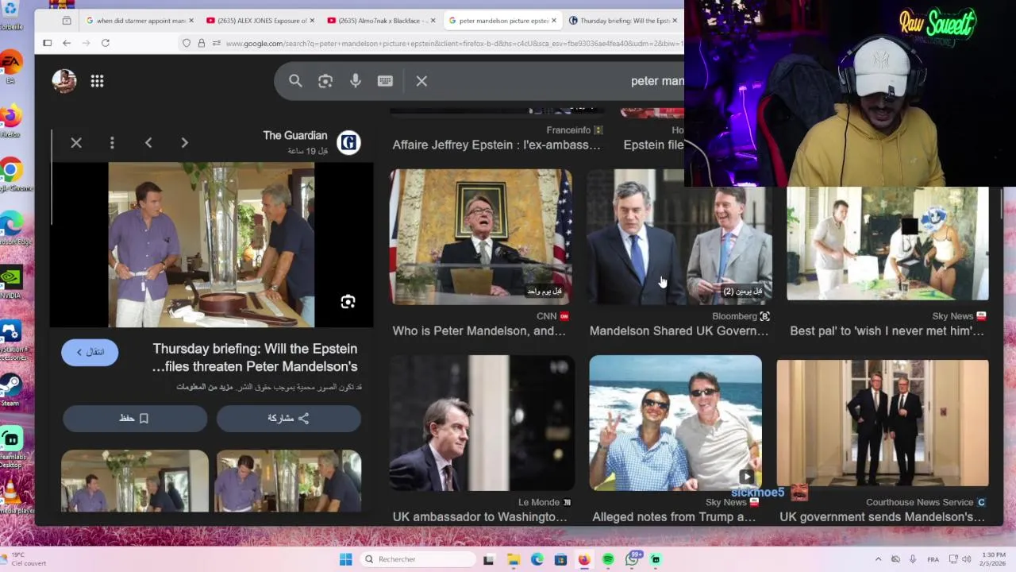Image resolution: width=1016 pixels, height=572 pixels.
Task: Click the Save button in preview panel
Action: [135, 418]
